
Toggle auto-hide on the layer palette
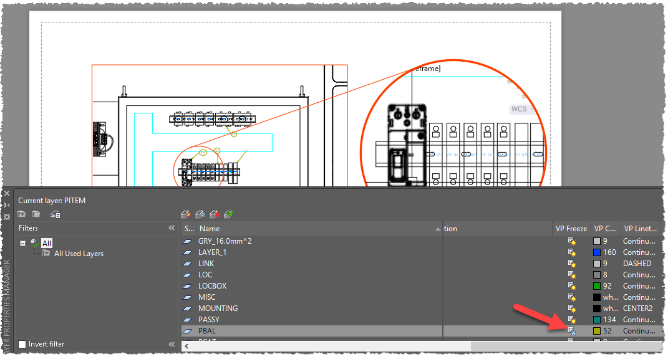click(x=7, y=204)
